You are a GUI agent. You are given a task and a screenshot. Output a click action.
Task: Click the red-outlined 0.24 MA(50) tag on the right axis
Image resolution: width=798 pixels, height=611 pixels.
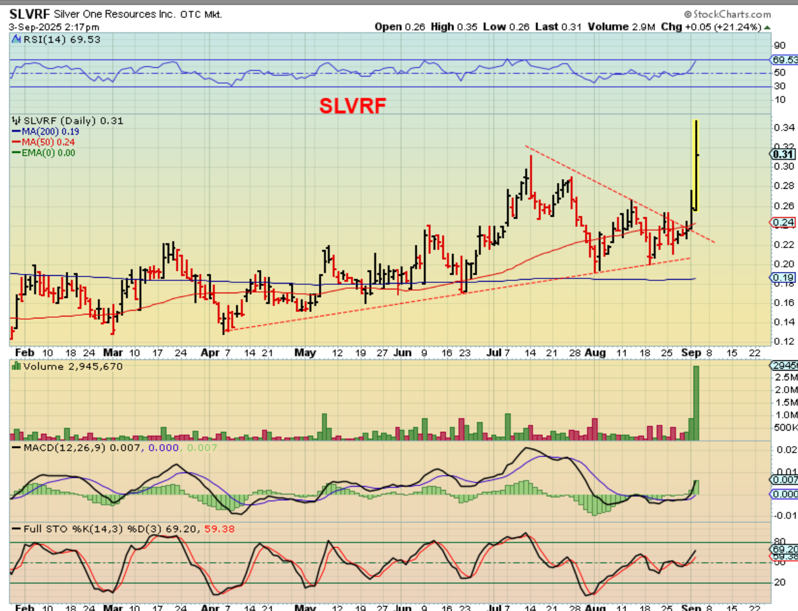point(783,222)
